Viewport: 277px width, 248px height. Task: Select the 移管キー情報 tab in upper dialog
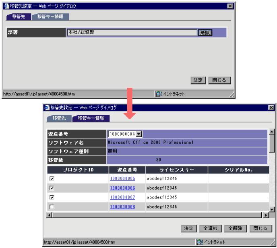tap(50, 17)
